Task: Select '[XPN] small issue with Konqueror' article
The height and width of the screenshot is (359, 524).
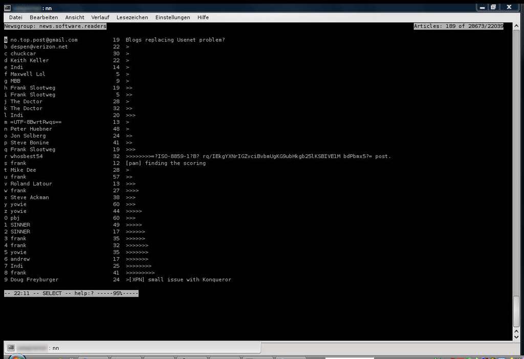Action: tap(180, 280)
